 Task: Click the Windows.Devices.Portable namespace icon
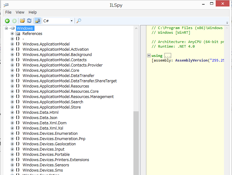pyautogui.click(x=18, y=155)
